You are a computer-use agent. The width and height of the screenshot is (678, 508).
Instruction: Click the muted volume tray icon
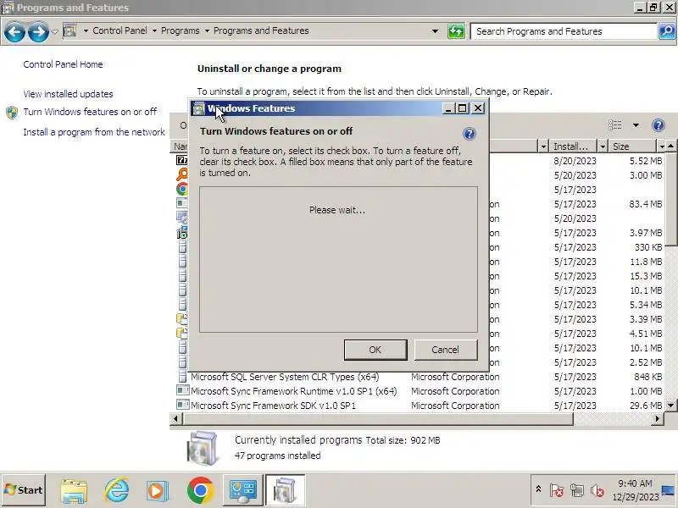[x=597, y=490]
